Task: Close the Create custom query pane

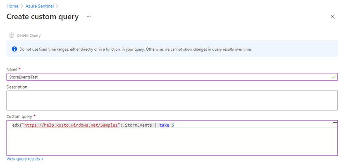Action: tap(332, 16)
